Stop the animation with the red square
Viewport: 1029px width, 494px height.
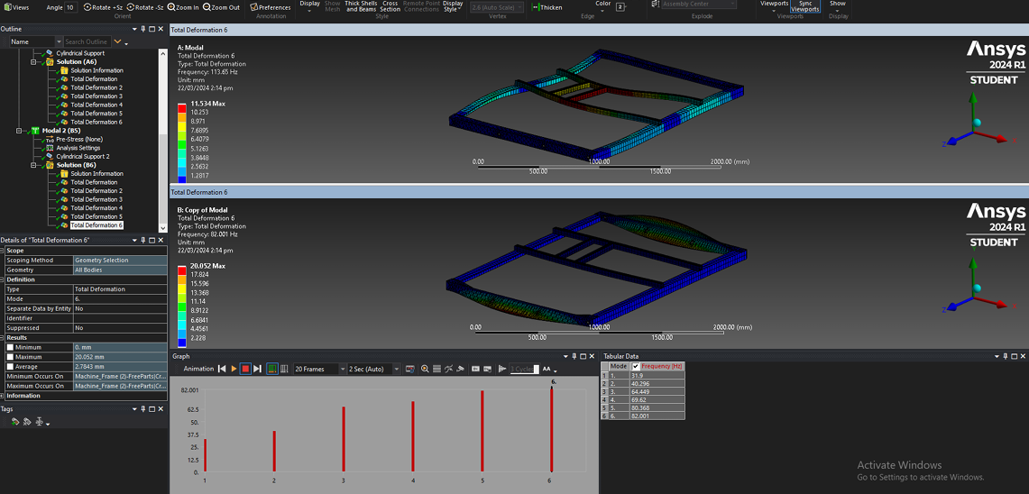click(x=245, y=369)
